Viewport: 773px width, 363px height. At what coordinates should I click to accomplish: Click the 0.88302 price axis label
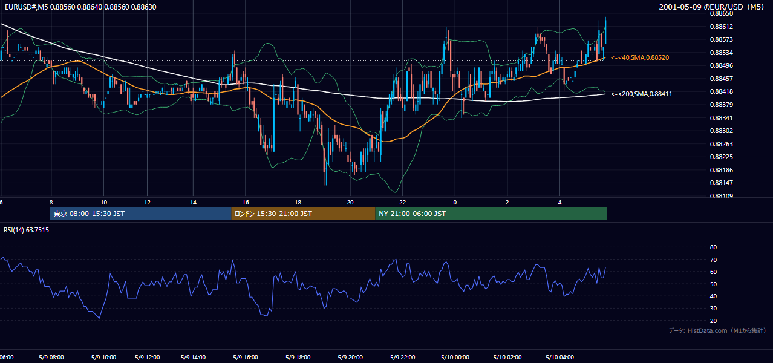721,131
